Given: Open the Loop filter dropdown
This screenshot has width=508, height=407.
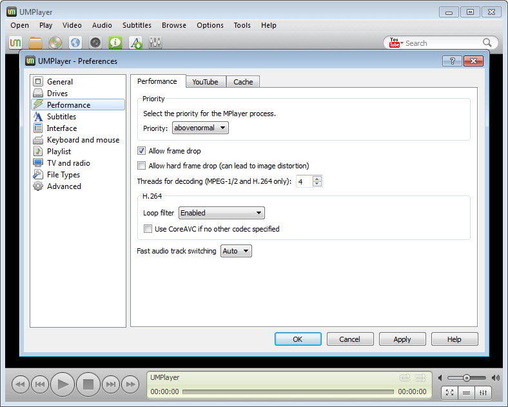Looking at the screenshot, I should (x=222, y=213).
